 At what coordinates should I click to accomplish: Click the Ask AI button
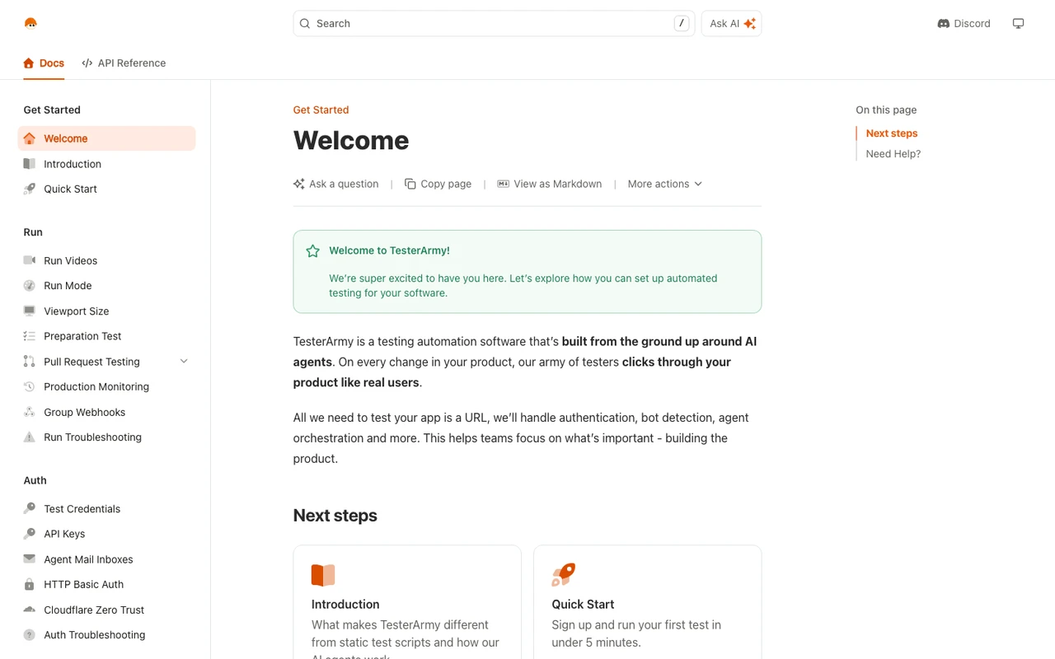(732, 23)
